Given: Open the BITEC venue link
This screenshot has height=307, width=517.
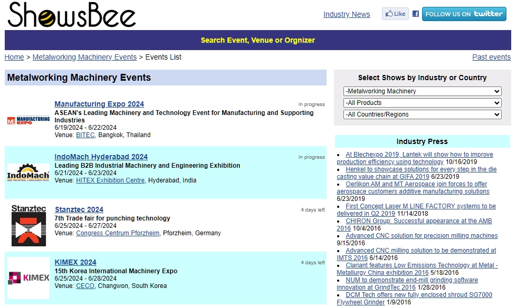Looking at the screenshot, I should pyautogui.click(x=85, y=135).
